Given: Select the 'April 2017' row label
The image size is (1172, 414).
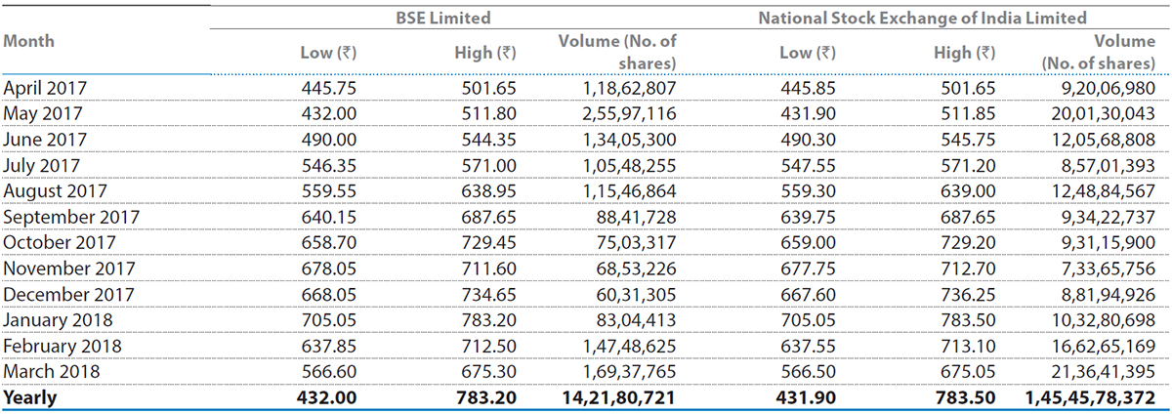Looking at the screenshot, I should coord(44,88).
